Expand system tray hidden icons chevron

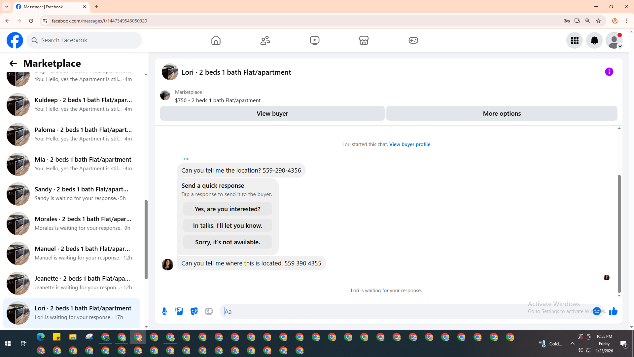(572, 343)
